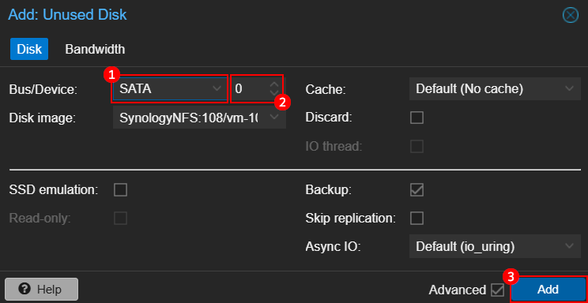Switch to the Disk tab
The height and width of the screenshot is (303, 588).
point(29,49)
